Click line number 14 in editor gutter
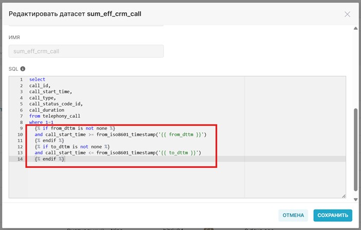The width and height of the screenshot is (361, 230). (x=20, y=159)
